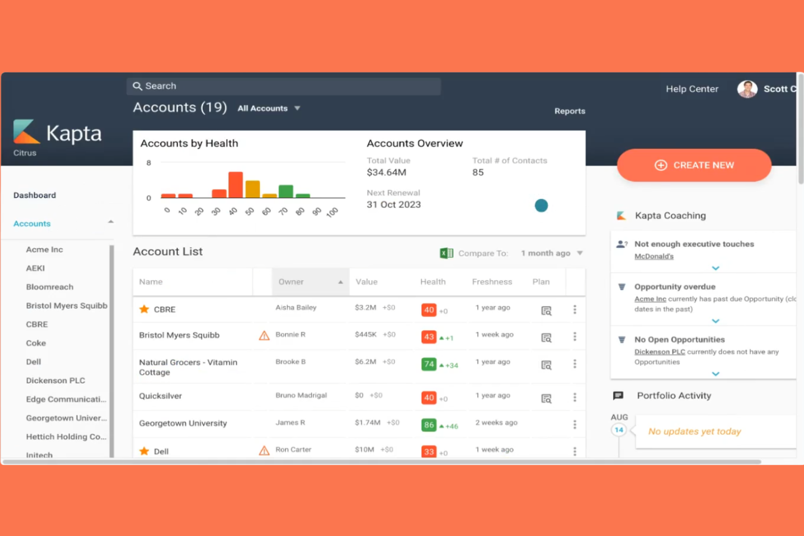The image size is (804, 536).
Task: Open CBRE's account plan icon
Action: click(546, 310)
